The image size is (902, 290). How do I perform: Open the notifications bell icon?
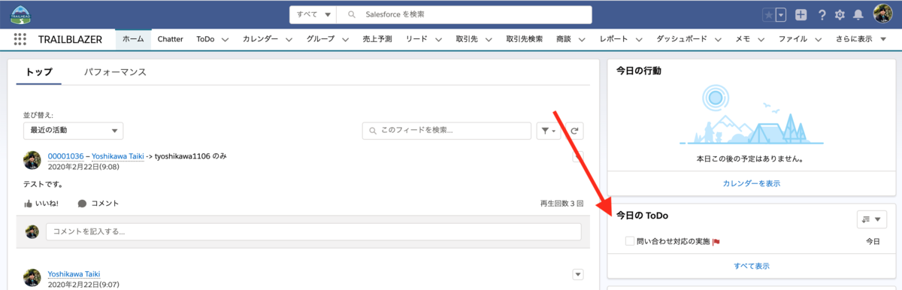coord(858,14)
